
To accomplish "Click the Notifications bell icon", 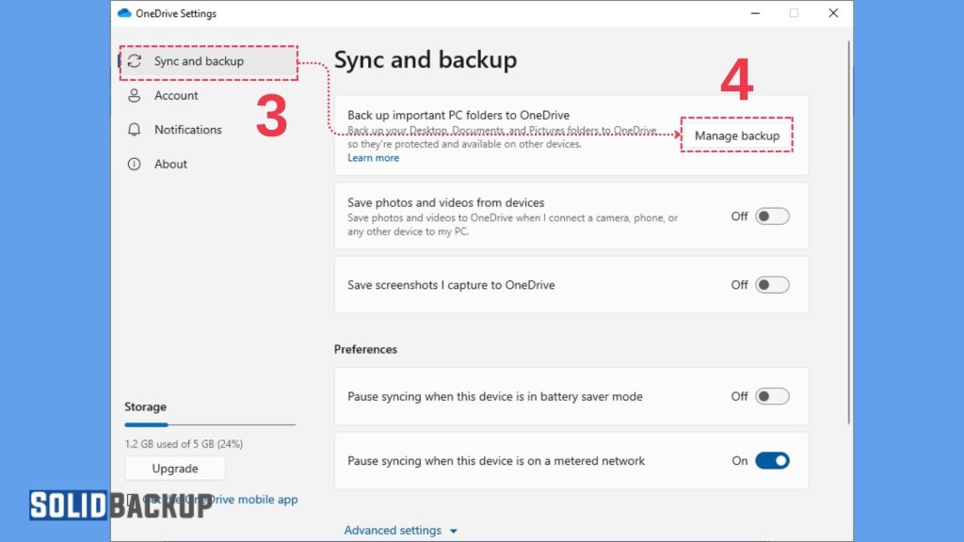I will 134,130.
